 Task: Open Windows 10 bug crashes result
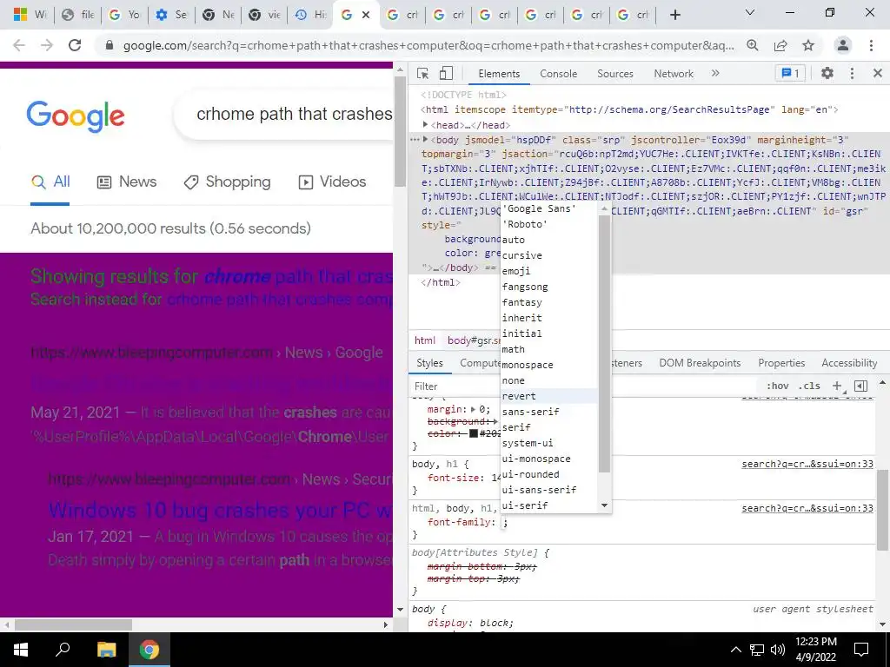click(220, 510)
